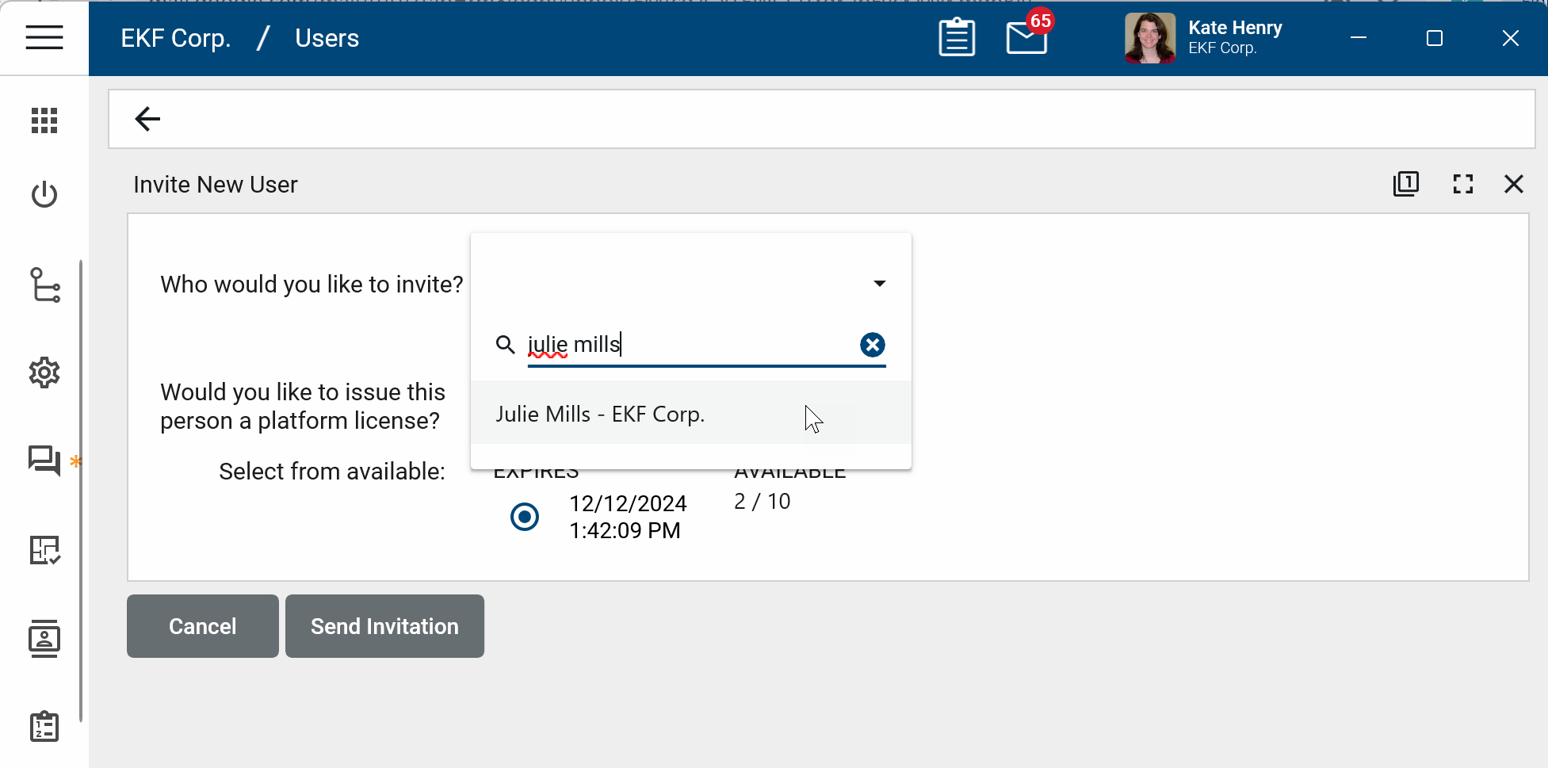
Task: Open the settings gear in sidebar
Action: 44,373
